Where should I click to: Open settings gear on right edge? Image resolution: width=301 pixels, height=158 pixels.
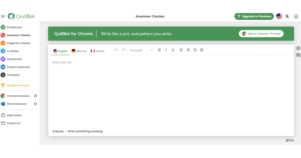(x=298, y=48)
